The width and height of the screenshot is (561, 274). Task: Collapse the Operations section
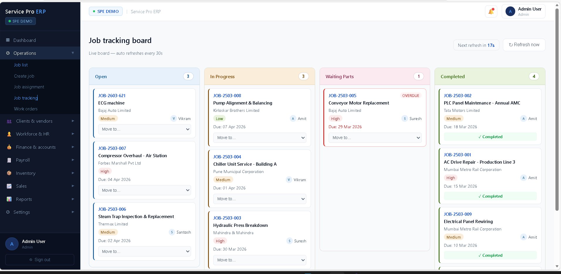point(72,53)
